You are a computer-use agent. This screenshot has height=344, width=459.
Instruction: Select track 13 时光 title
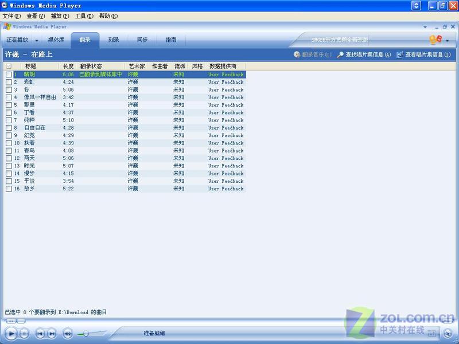pyautogui.click(x=29, y=166)
